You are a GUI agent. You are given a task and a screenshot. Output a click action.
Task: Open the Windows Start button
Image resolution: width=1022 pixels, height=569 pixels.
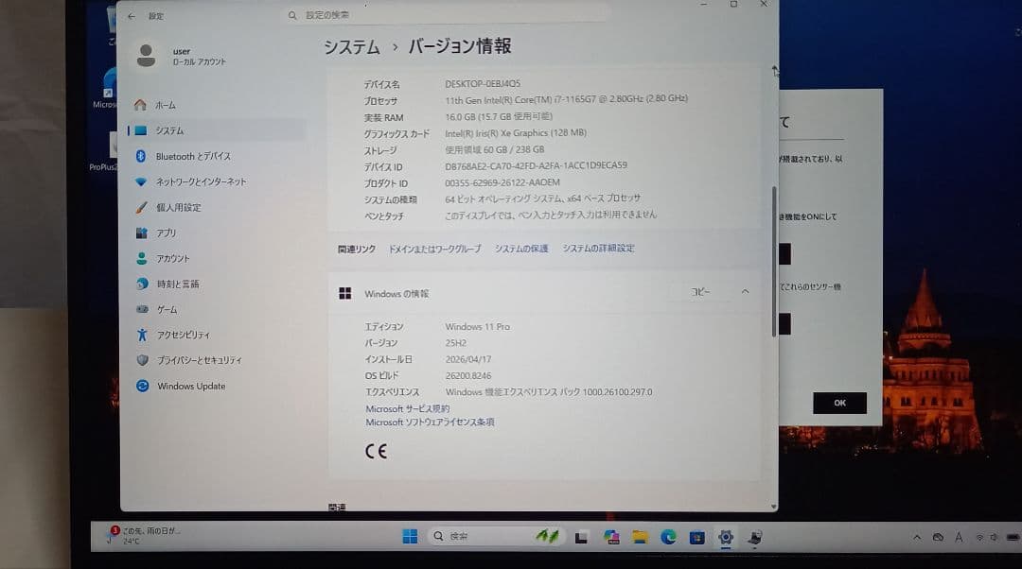coord(410,537)
